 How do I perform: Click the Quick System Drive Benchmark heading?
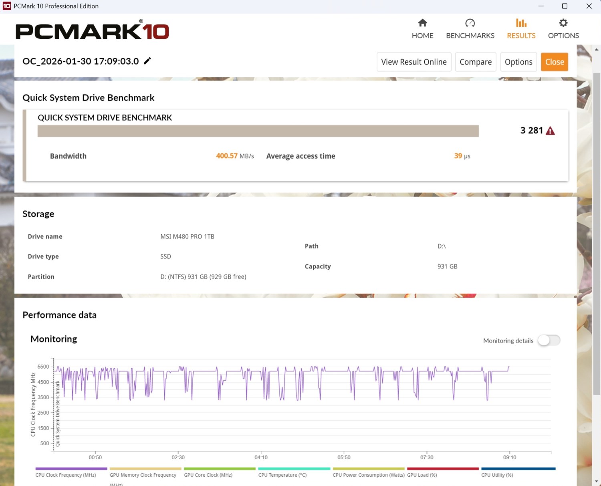pos(89,98)
